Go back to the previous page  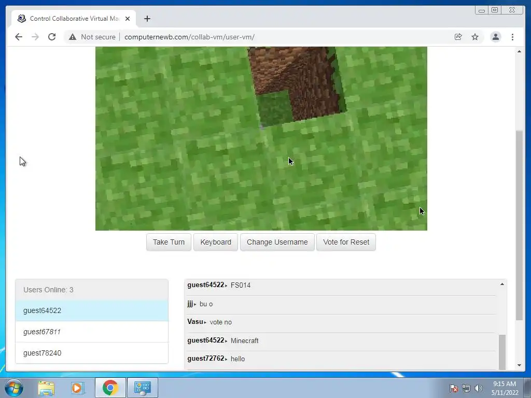19,37
